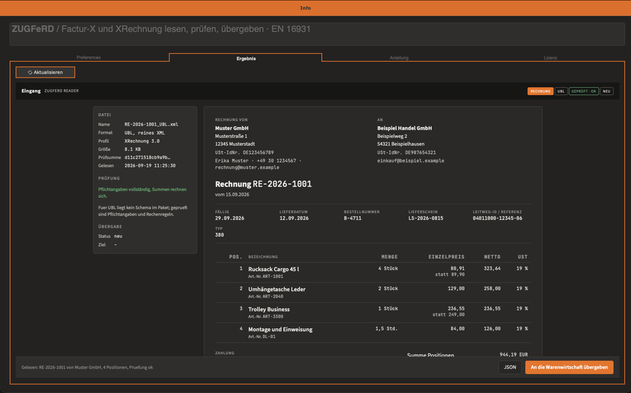Click the UBL format badge
Screen dimensions: 631x393
pyautogui.click(x=561, y=91)
